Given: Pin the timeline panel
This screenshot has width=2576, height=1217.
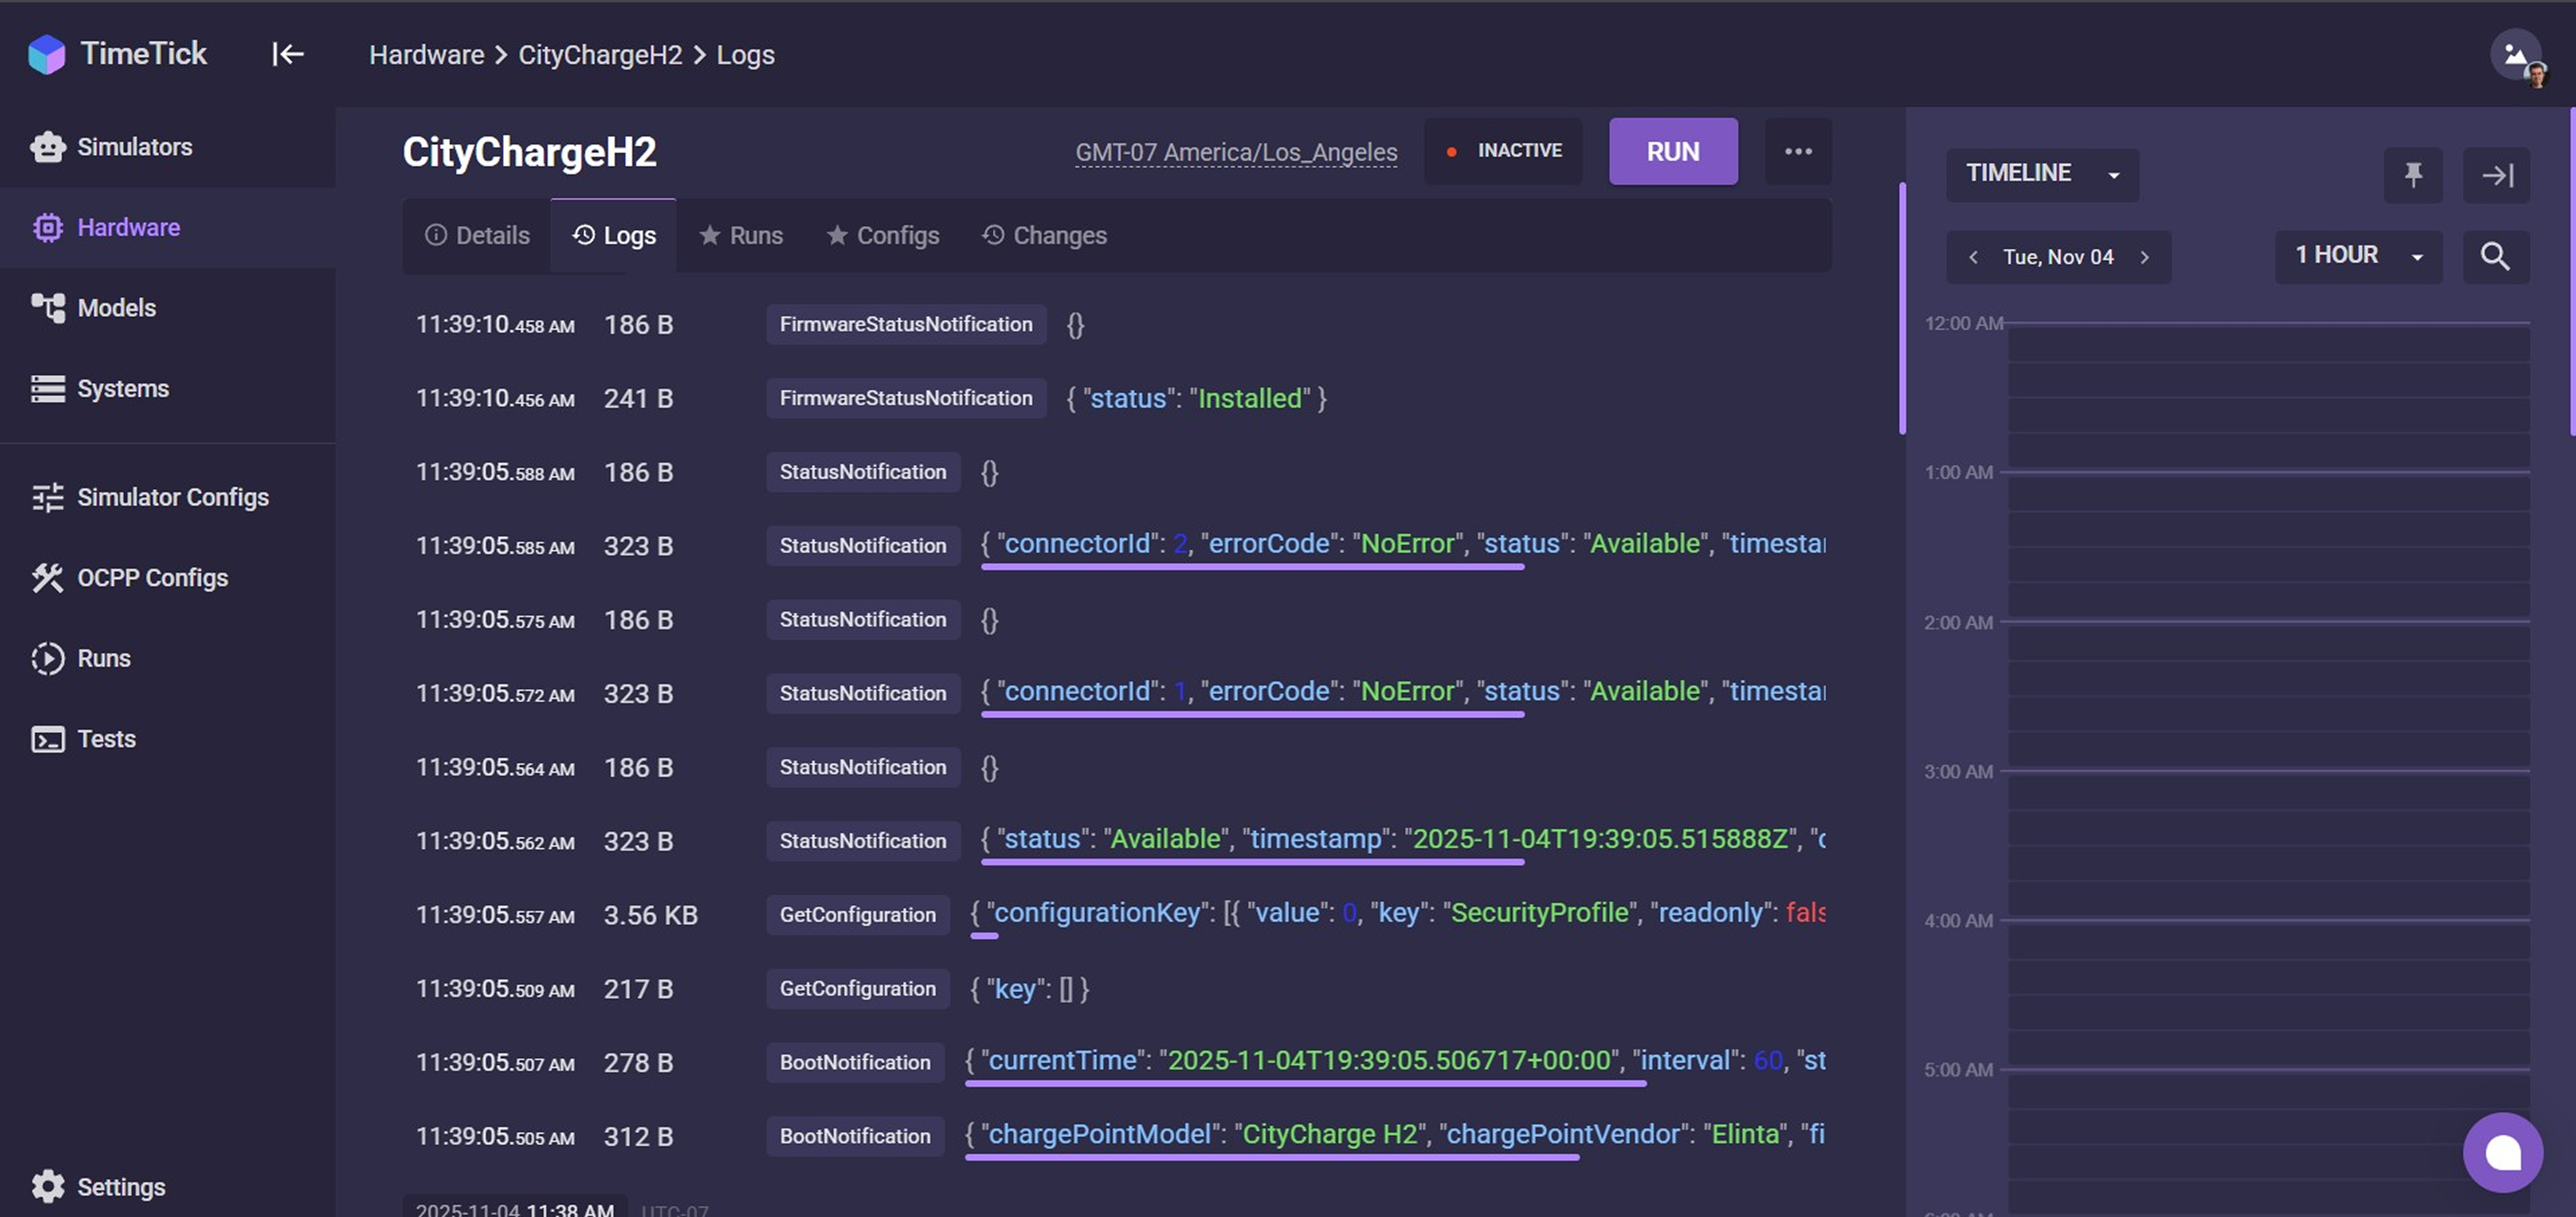Looking at the screenshot, I should [x=2413, y=175].
